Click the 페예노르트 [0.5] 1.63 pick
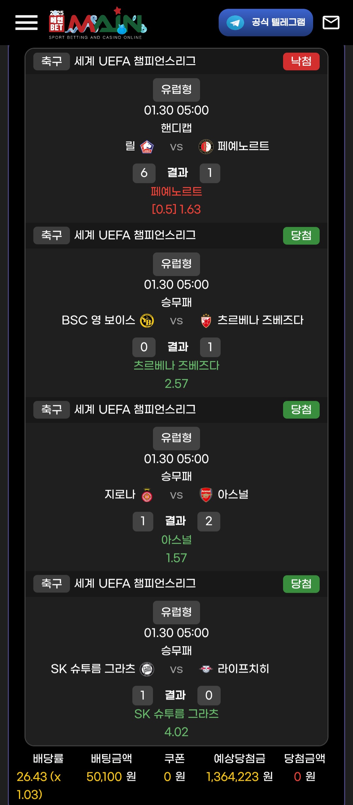Image resolution: width=353 pixels, height=805 pixels. [176, 200]
